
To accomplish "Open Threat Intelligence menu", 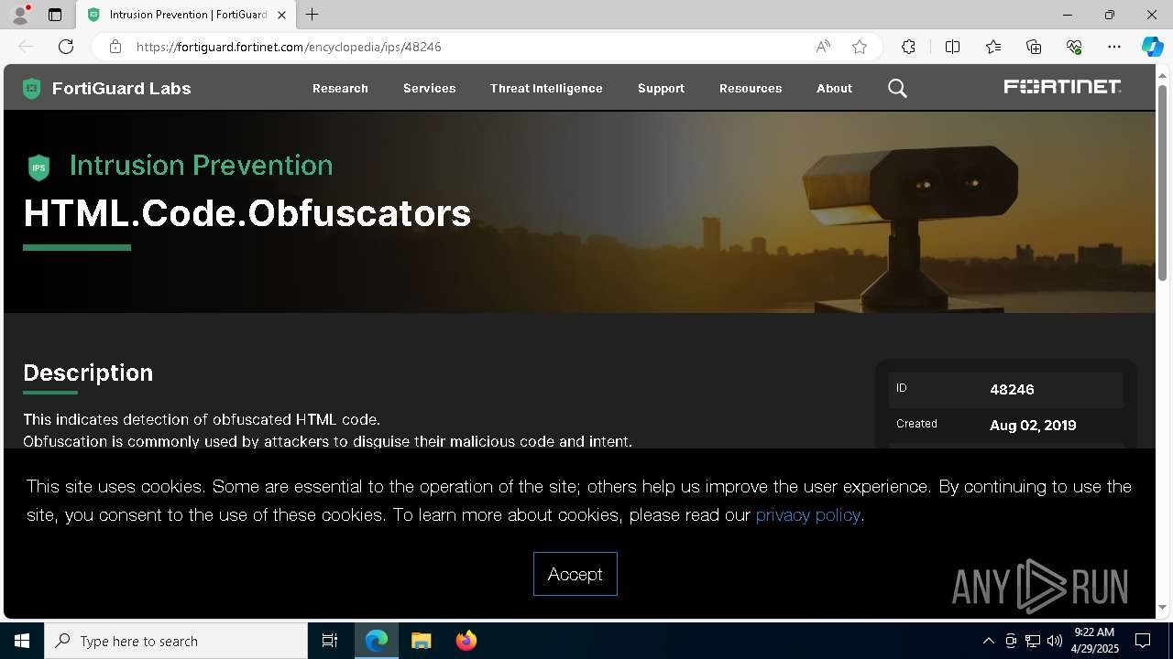I will [x=546, y=89].
